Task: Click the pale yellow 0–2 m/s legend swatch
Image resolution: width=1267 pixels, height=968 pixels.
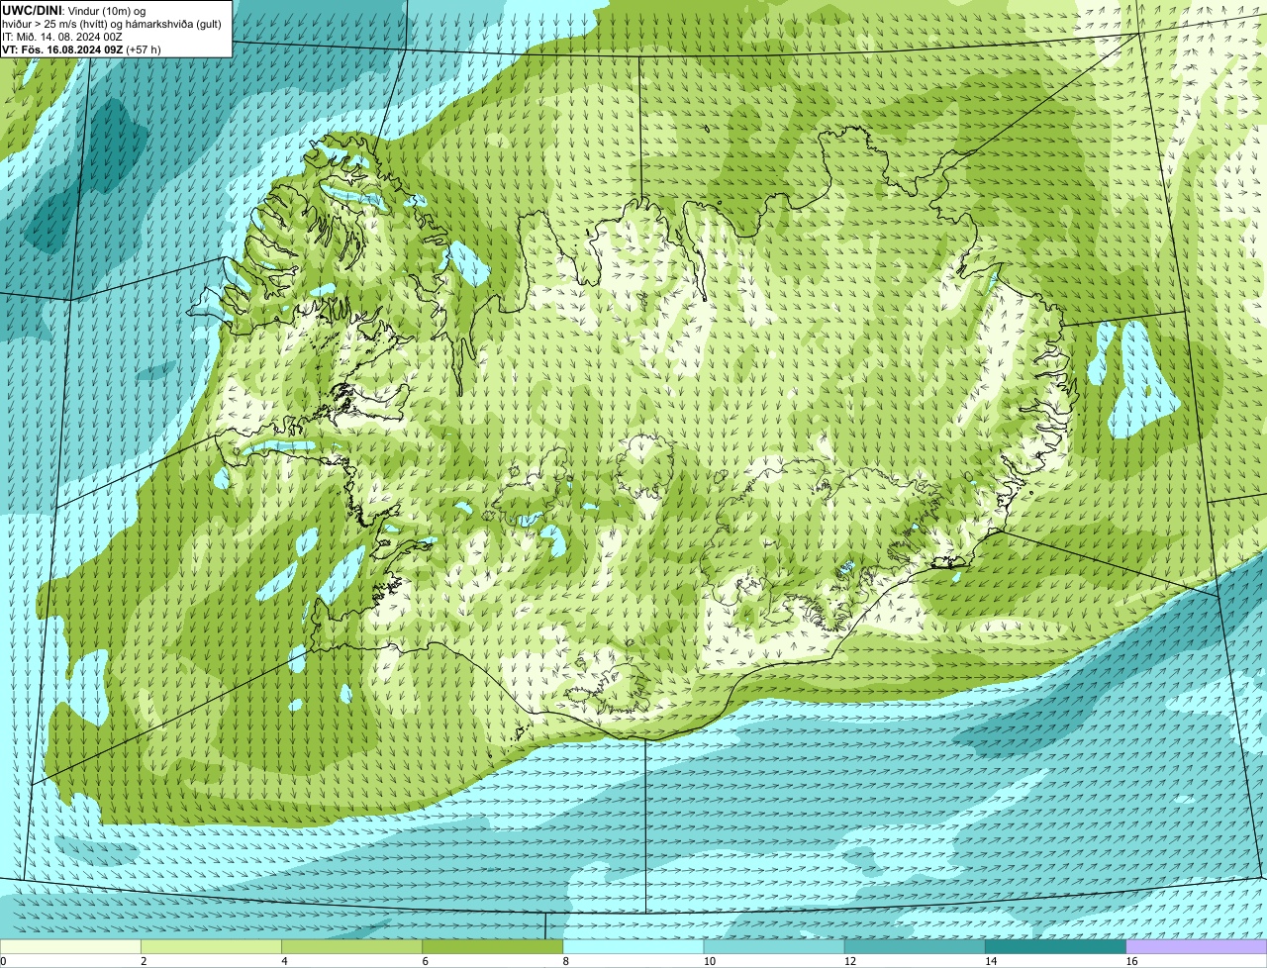Action: tap(70, 947)
